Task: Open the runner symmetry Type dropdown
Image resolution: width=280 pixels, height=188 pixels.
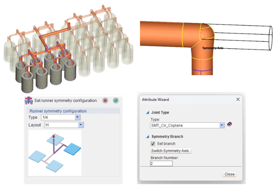Action: pos(78,117)
